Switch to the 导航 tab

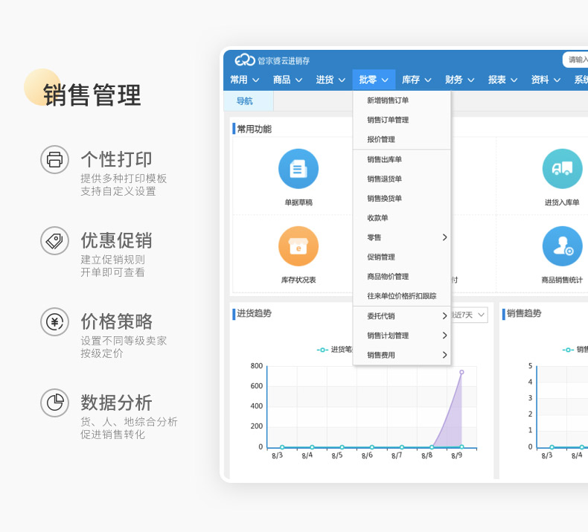[245, 101]
